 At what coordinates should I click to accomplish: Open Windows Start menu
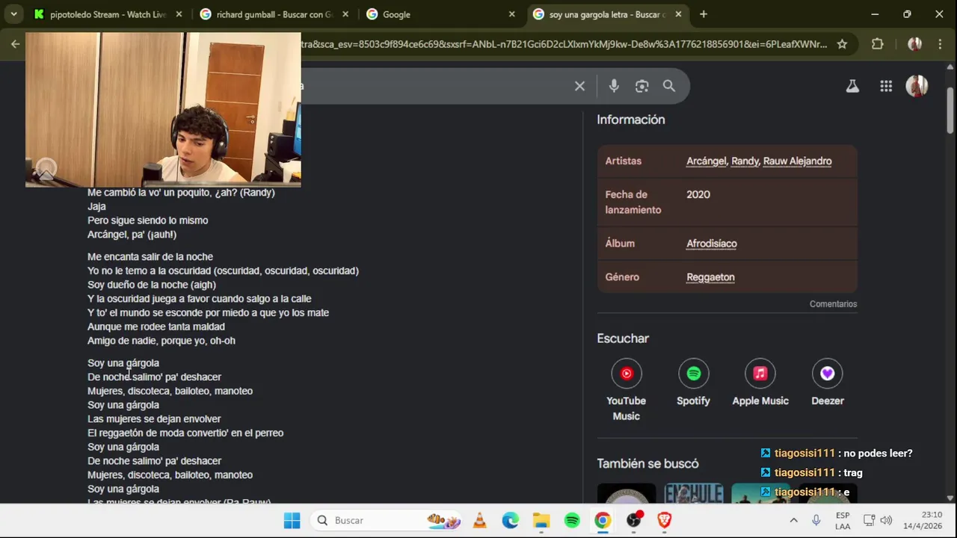[x=292, y=520]
